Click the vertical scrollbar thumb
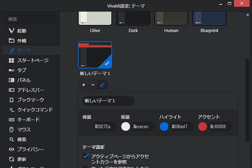 tap(248, 100)
